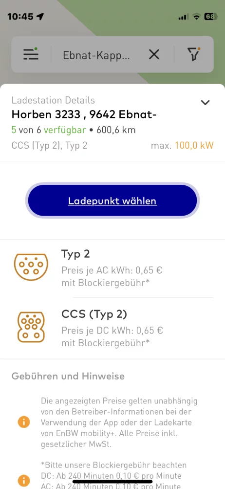Tap the home indicator bar at bottom
Image resolution: width=225 pixels, height=489 pixels.
point(112,481)
